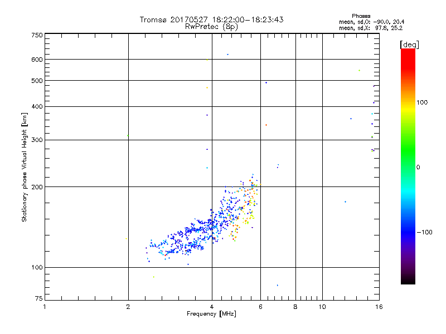
Task: Click the y-axis tick label '600'
Action: [x=37, y=60]
